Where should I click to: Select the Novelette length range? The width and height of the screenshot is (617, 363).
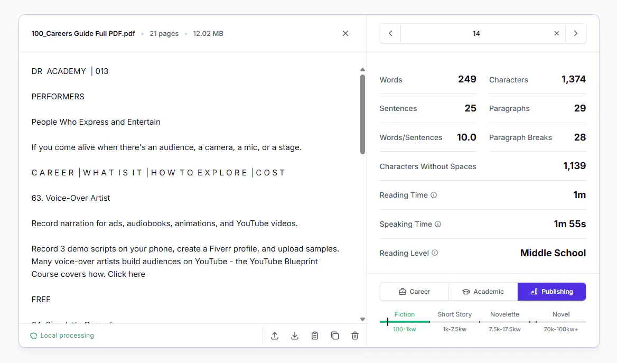pyautogui.click(x=504, y=314)
